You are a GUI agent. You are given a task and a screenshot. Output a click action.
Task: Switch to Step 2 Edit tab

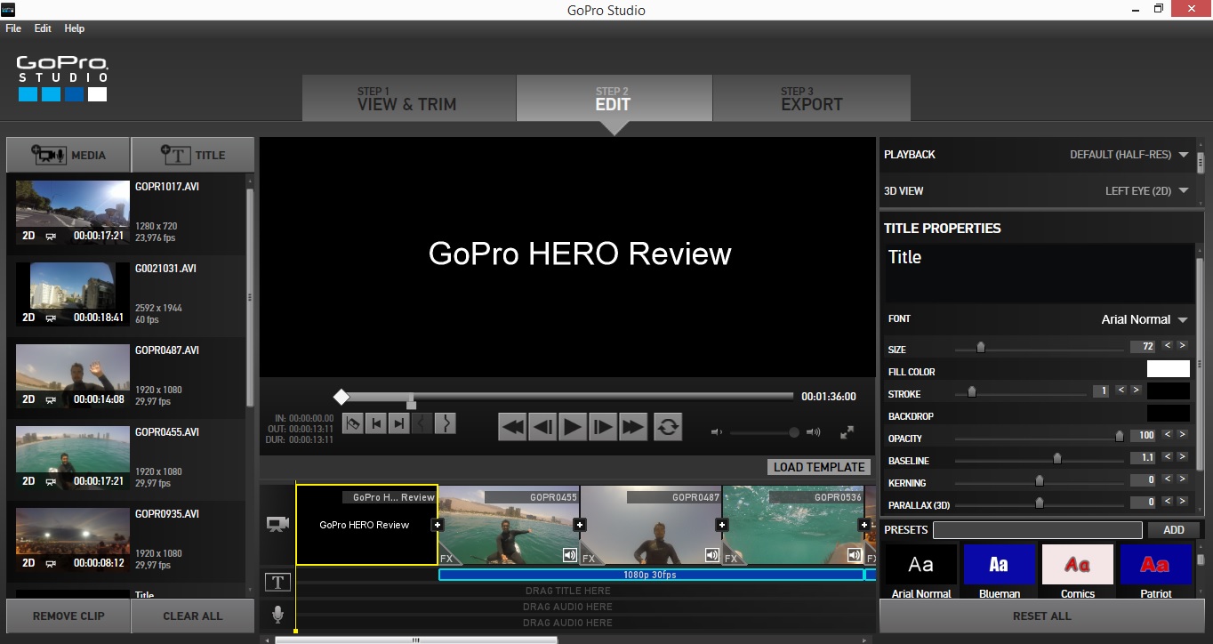click(x=614, y=98)
